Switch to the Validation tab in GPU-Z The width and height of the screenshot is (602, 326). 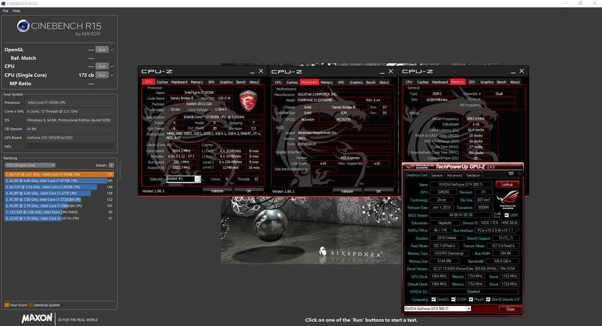point(473,175)
